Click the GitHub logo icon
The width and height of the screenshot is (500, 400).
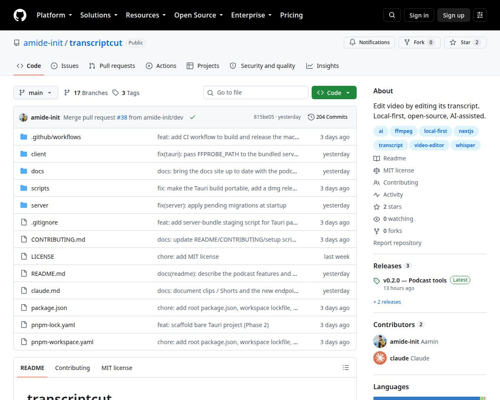tap(20, 15)
